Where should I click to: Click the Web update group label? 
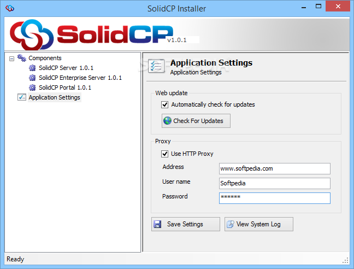click(172, 93)
